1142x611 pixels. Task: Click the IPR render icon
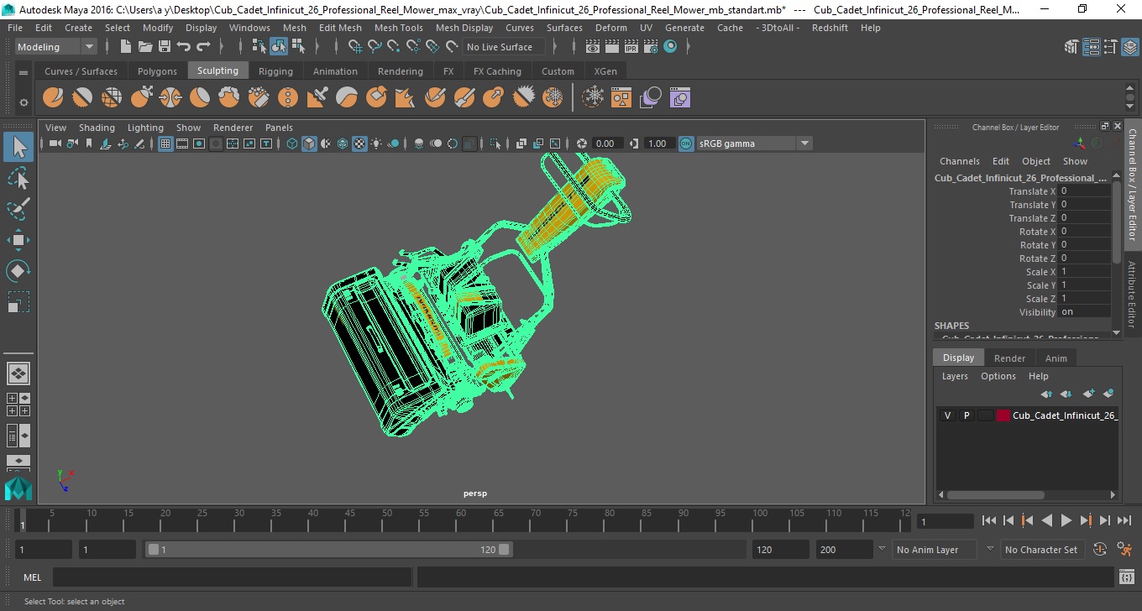[x=631, y=47]
